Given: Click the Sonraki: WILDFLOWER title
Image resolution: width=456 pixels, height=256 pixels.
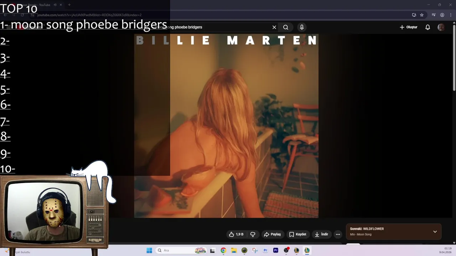Looking at the screenshot, I should [367, 229].
